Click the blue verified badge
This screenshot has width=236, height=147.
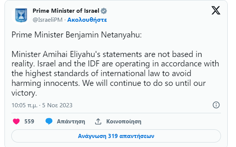[104, 11]
